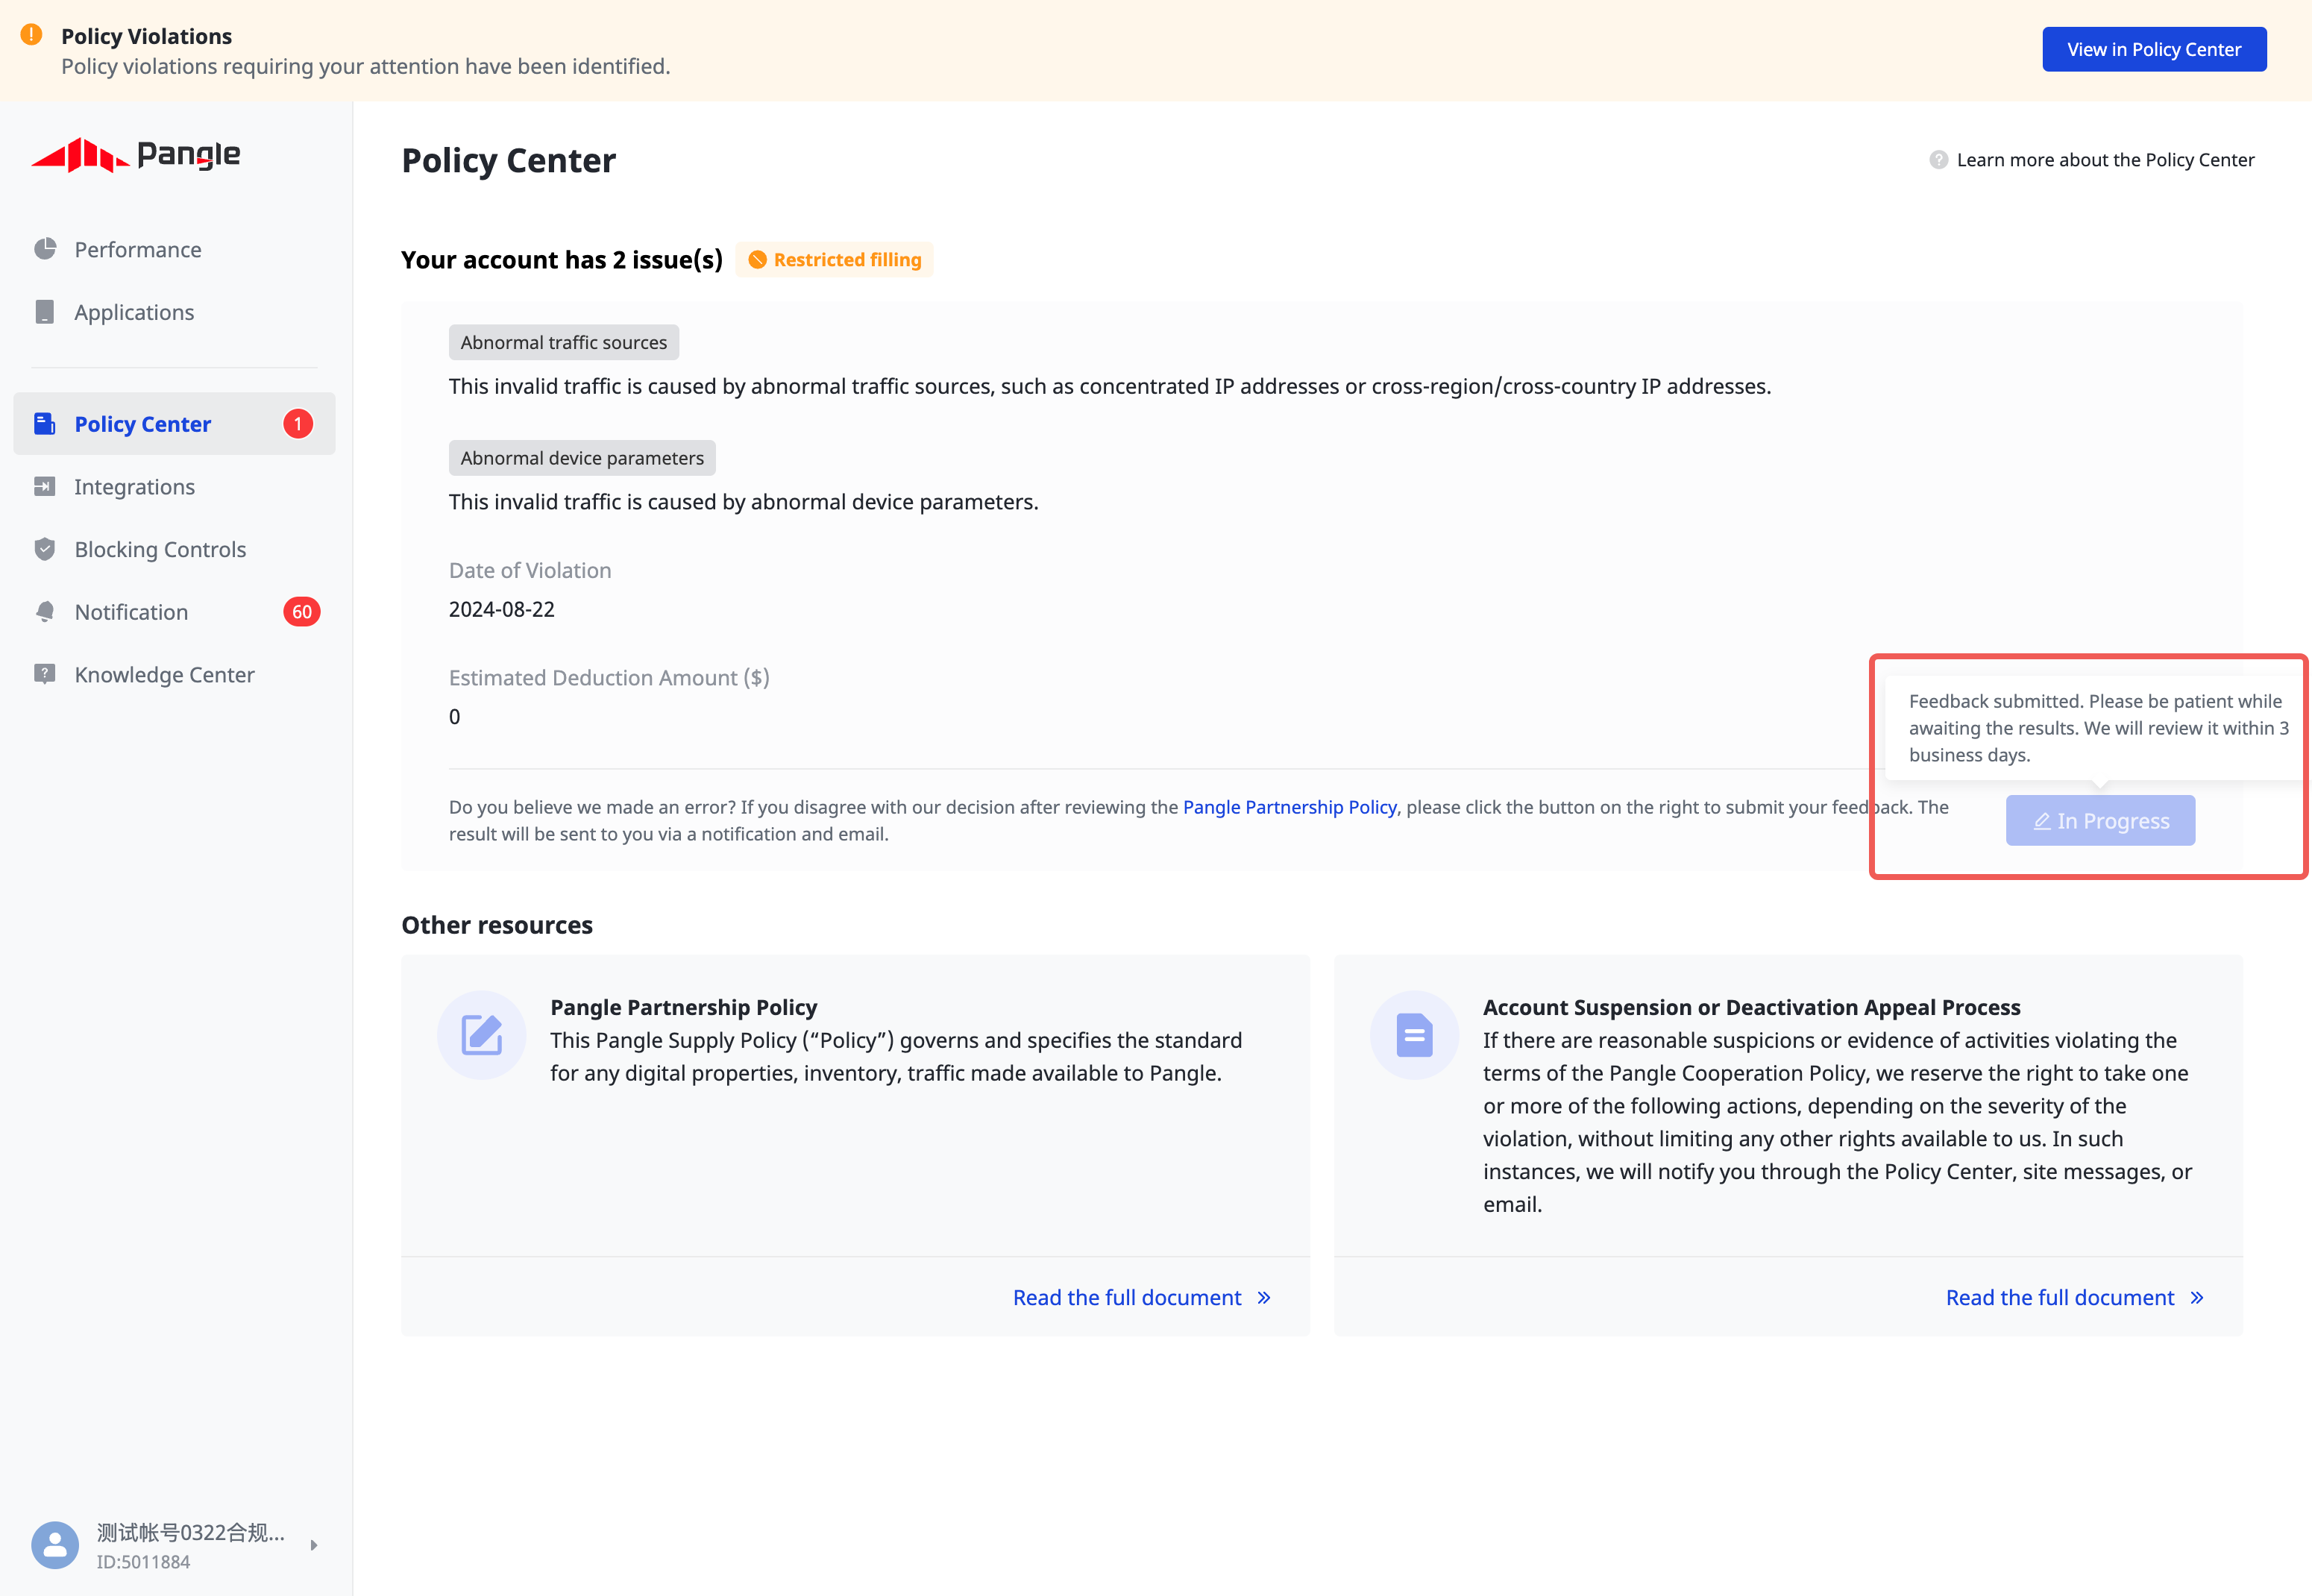Screen dimensions: 2312x1596
Task: Click the Restricted filling status icon
Action: click(758, 260)
